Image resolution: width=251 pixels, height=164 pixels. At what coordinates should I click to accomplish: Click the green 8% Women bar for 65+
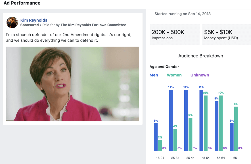tap(236, 129)
